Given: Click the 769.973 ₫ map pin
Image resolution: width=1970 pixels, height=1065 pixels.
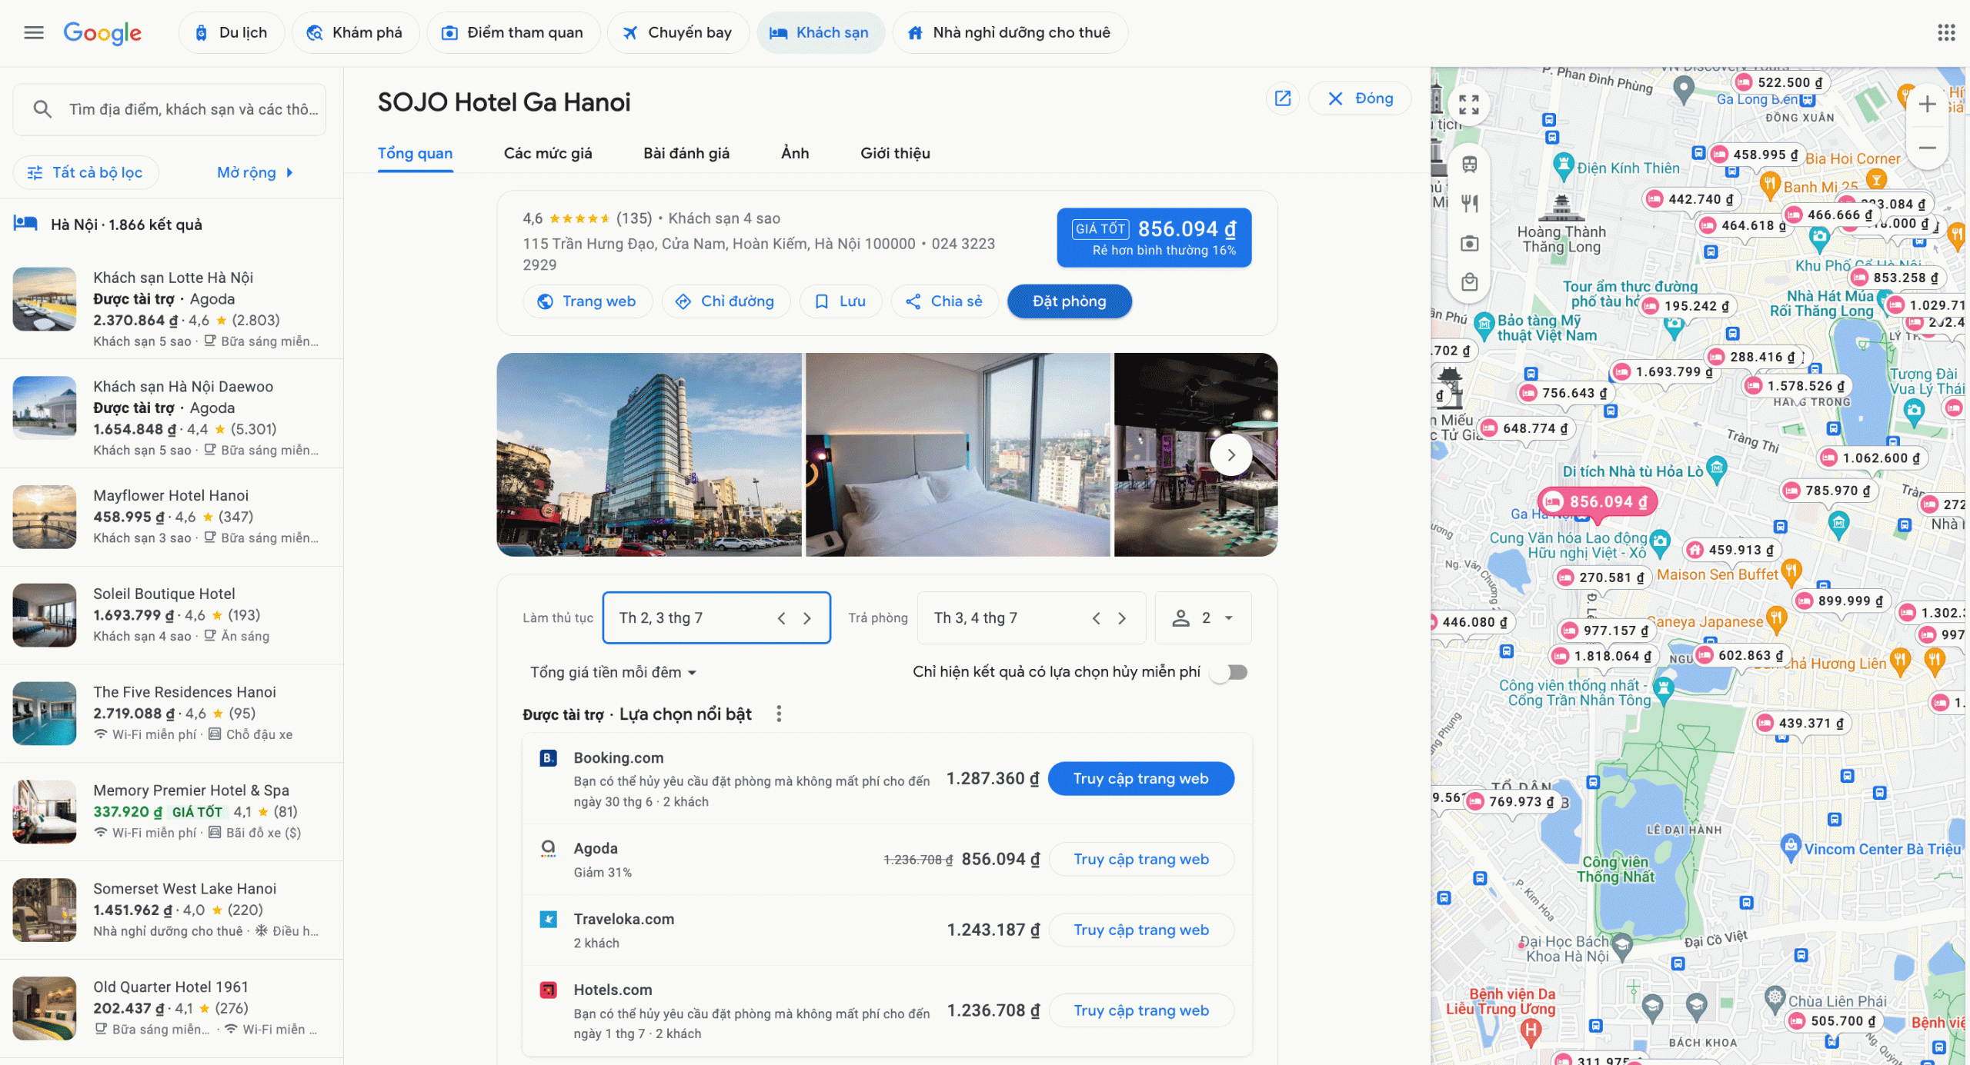Looking at the screenshot, I should (1512, 802).
